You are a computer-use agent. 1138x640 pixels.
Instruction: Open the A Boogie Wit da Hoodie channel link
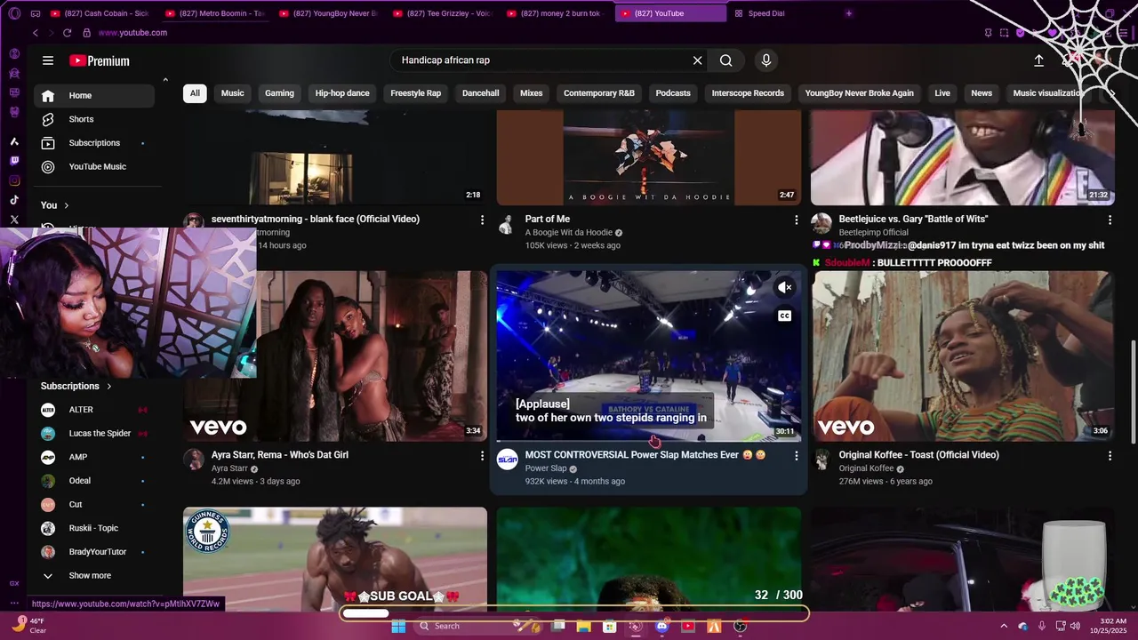click(x=568, y=233)
